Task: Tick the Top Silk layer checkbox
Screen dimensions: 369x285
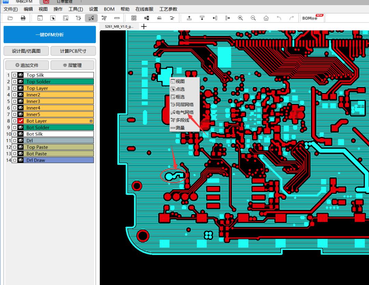Action: tap(14, 75)
